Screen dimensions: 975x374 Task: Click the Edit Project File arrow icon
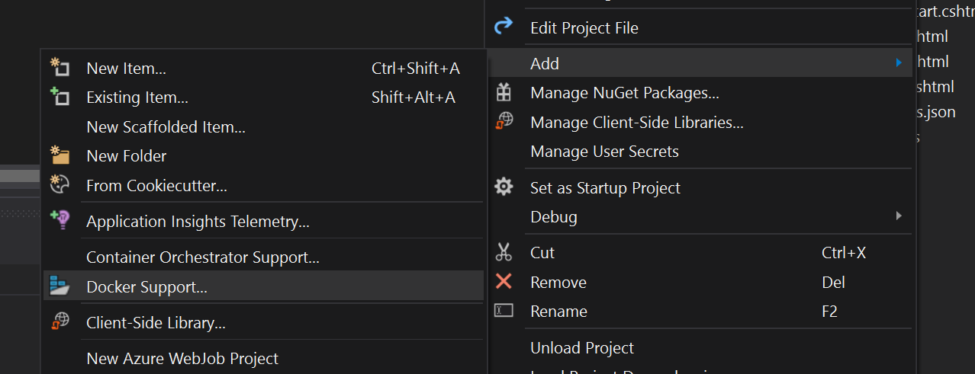click(x=504, y=27)
